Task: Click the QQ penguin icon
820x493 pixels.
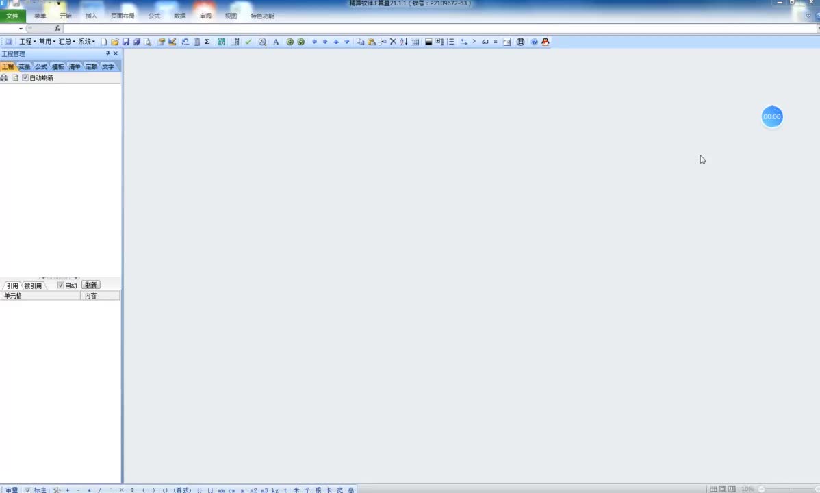Action: click(546, 42)
